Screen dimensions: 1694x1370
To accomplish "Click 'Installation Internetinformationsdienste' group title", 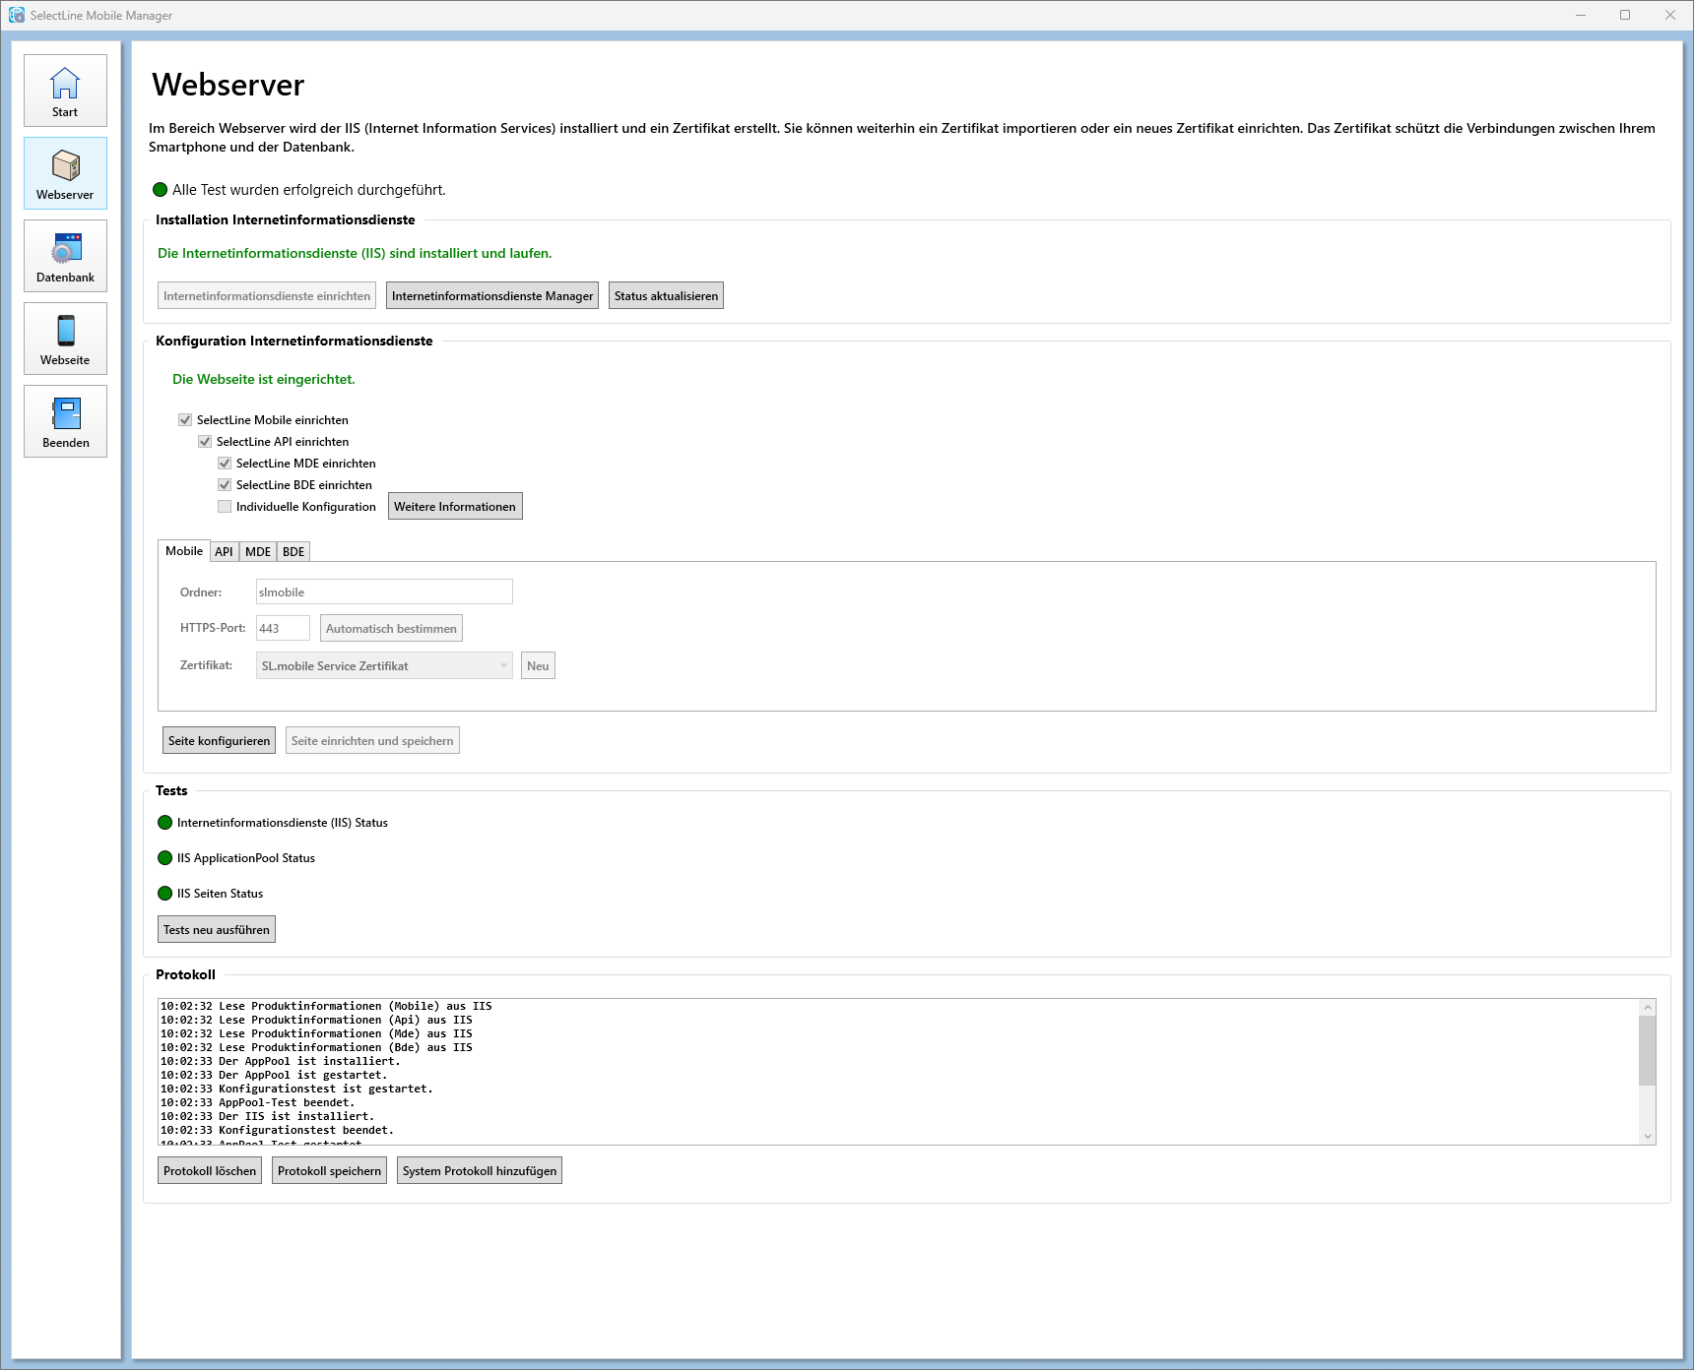I will [x=286, y=219].
